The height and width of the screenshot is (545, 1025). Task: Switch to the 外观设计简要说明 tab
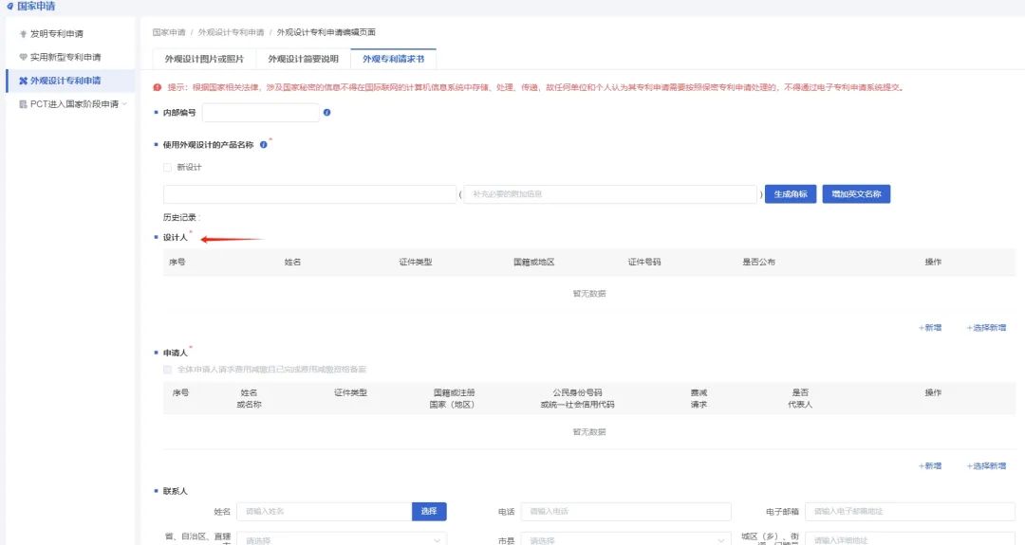click(x=303, y=59)
